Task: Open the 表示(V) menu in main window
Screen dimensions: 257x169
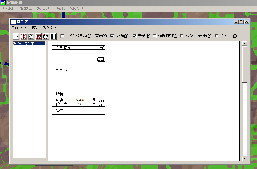Action: click(x=42, y=8)
